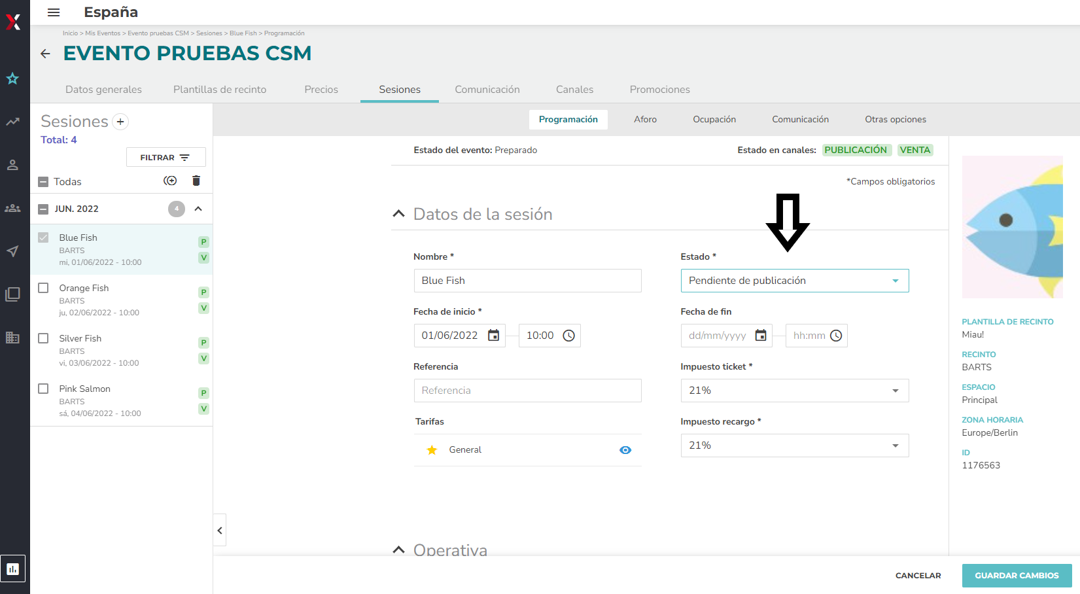Toggle the Todas select-all checkbox
Image resolution: width=1080 pixels, height=594 pixels.
[x=43, y=182]
